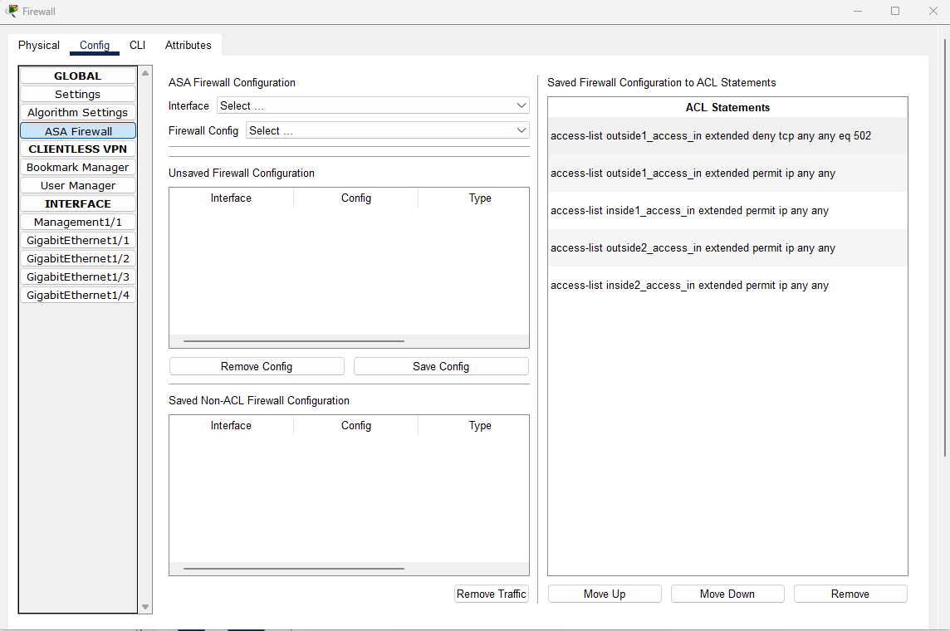Open the Interface dropdown
Screen dimensions: 950x631
click(x=374, y=105)
